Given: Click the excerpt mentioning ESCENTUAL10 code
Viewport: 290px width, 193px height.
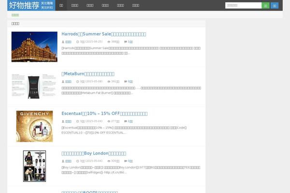Looking at the screenshot, I should [124, 130].
